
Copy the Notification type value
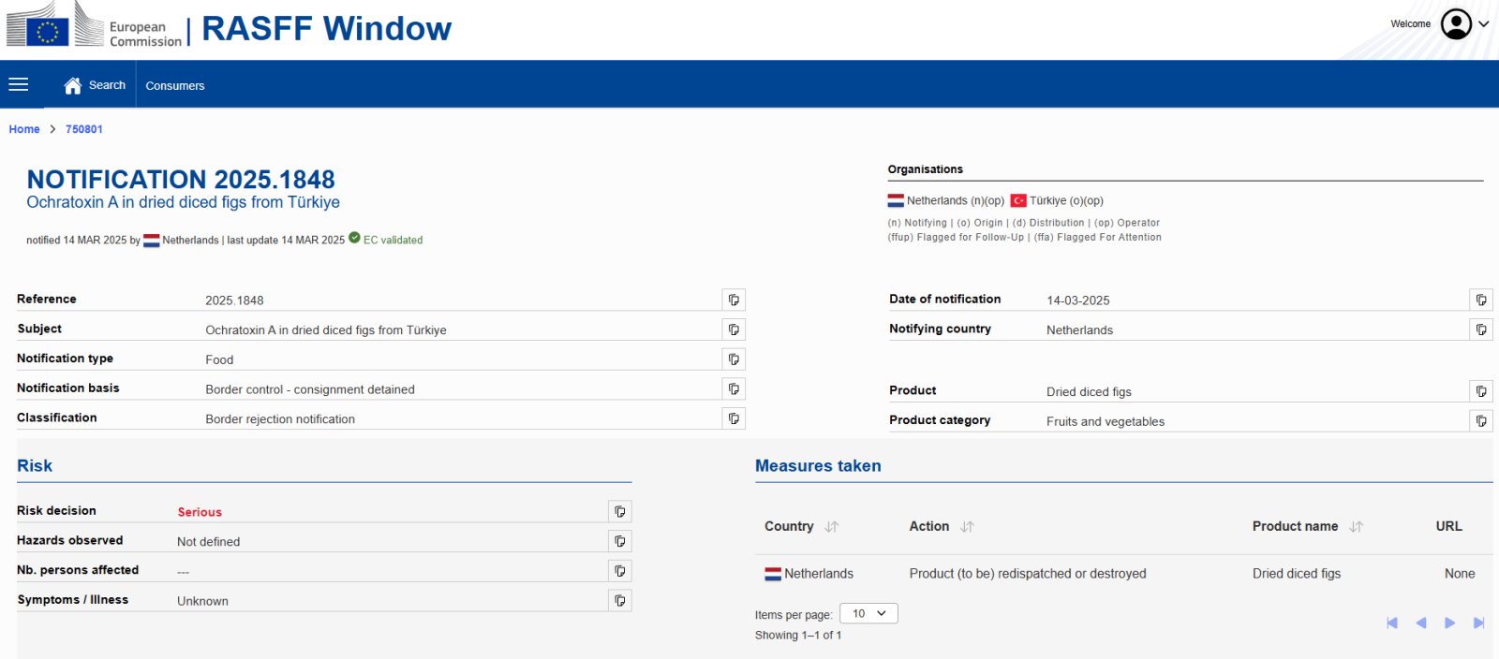(734, 359)
